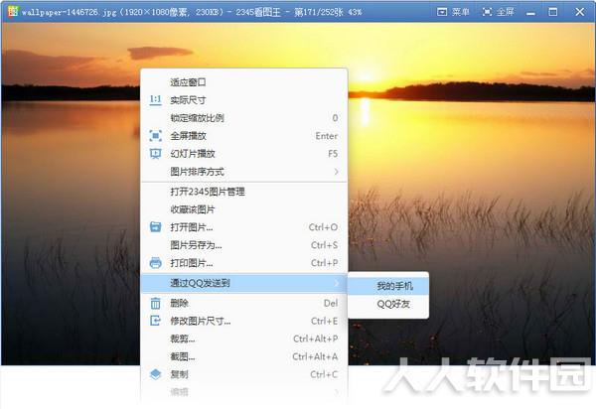Screen dimensions: 596x409
Task: Expand the 通过QQ发送到 submenu arrow
Action: [x=336, y=283]
